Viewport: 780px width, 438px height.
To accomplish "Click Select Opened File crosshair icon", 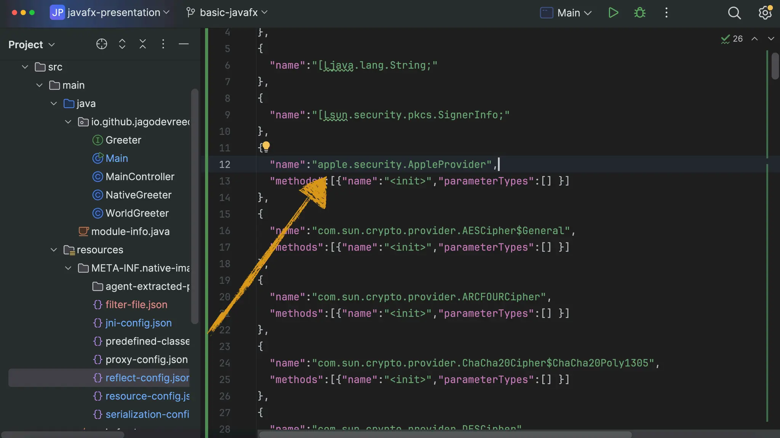I will tap(102, 44).
